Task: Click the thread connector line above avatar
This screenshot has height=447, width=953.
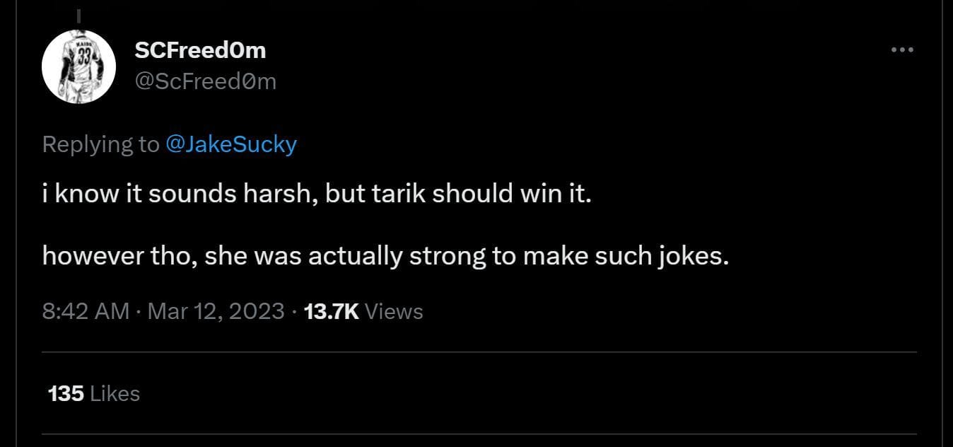Action: [78, 14]
